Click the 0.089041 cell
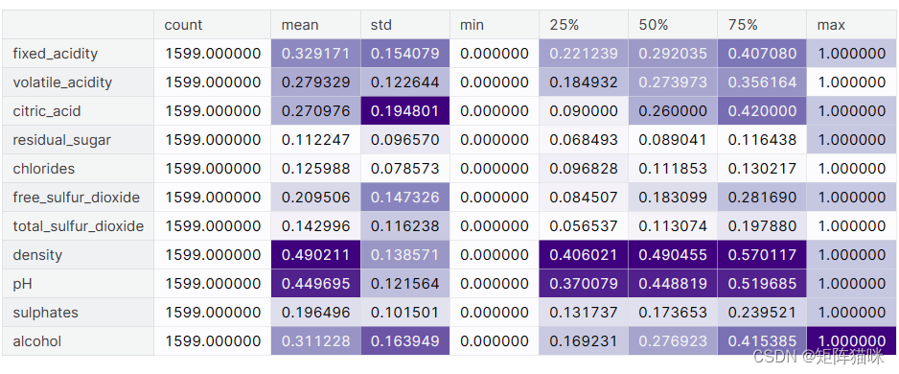This screenshot has width=899, height=374. coord(673,139)
